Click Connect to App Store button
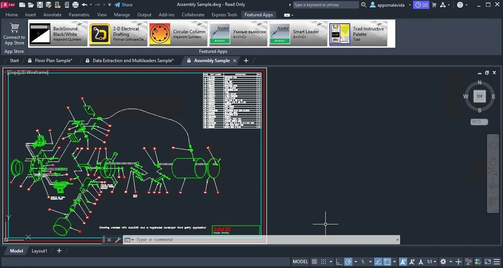The width and height of the screenshot is (503, 268). 14,34
